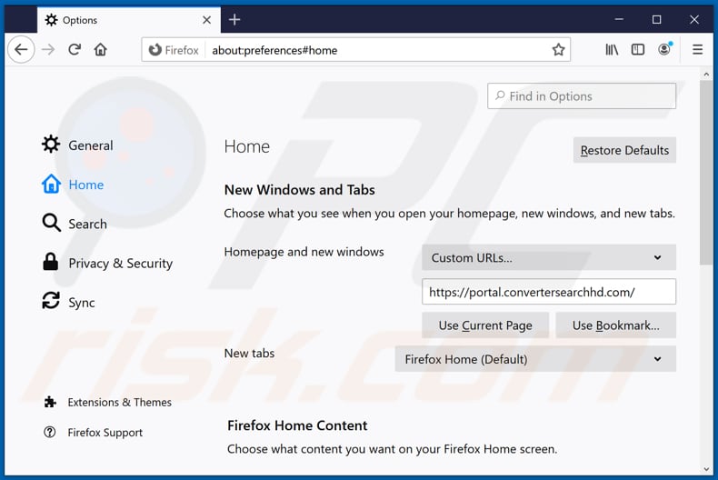The height and width of the screenshot is (480, 718).
Task: Expand the Custom URLs dropdown
Action: tap(548, 258)
